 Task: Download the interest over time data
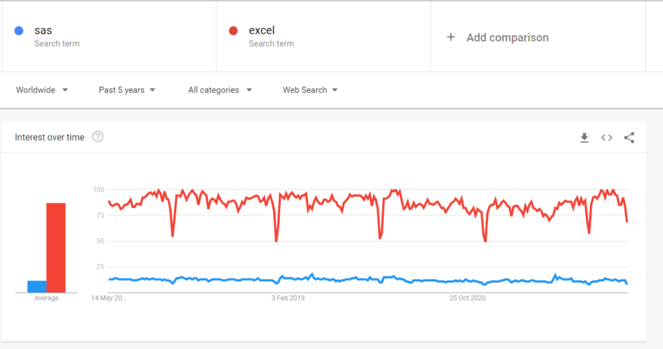(x=585, y=137)
